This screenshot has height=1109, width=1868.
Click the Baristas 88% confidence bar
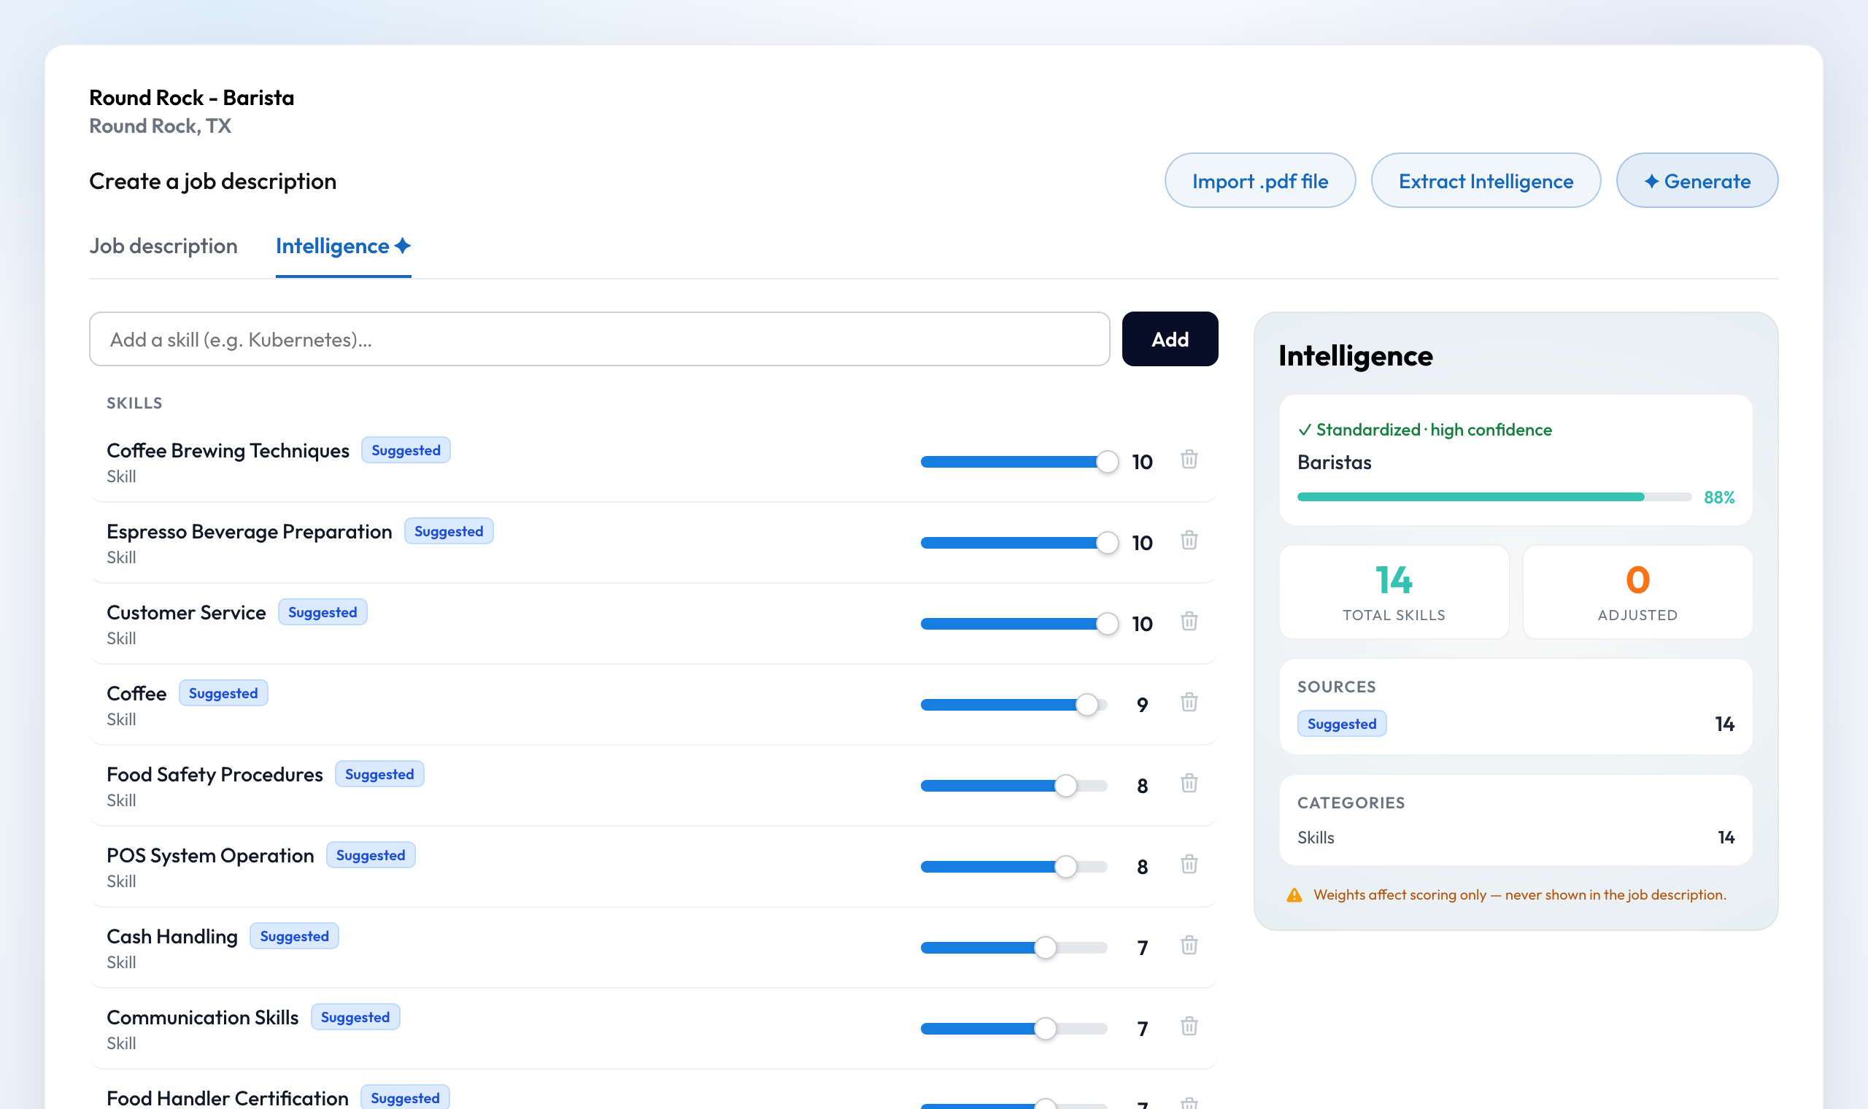pos(1494,497)
